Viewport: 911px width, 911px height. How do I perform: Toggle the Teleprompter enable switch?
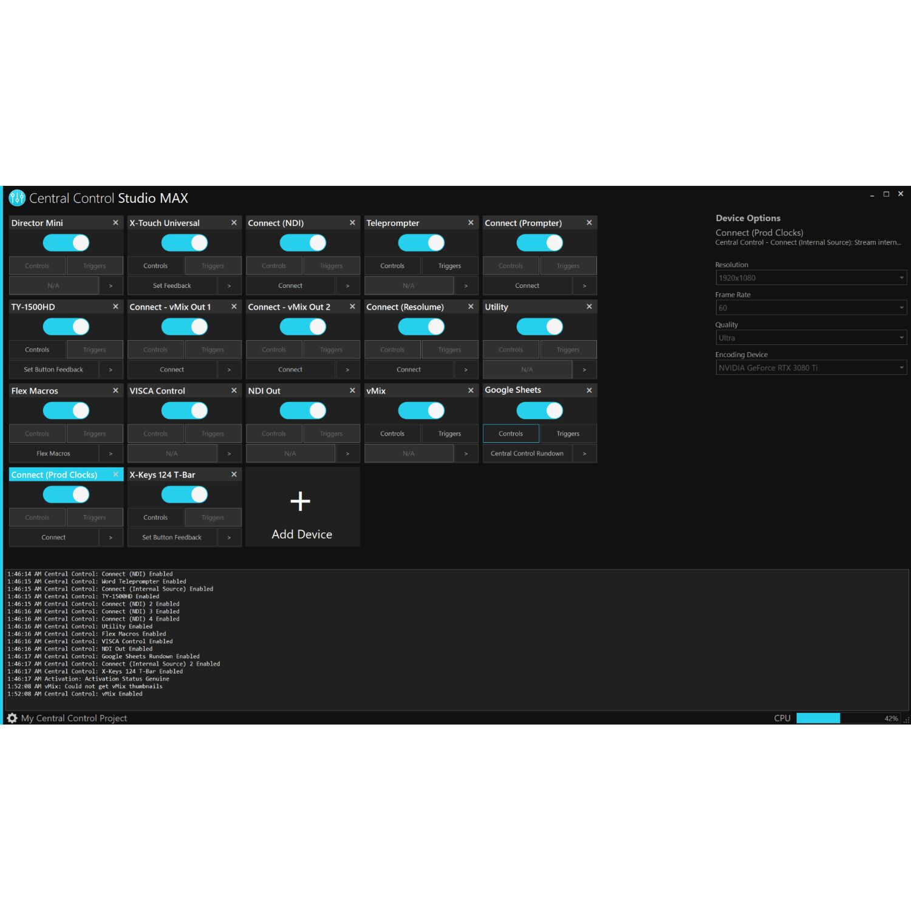[x=421, y=243]
